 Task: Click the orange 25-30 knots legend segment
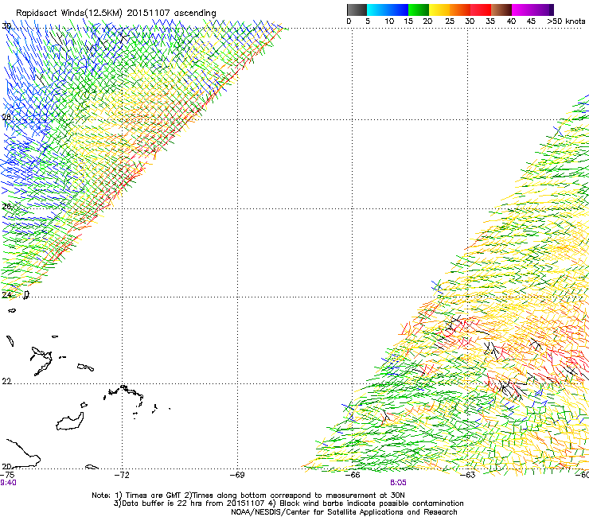point(460,10)
